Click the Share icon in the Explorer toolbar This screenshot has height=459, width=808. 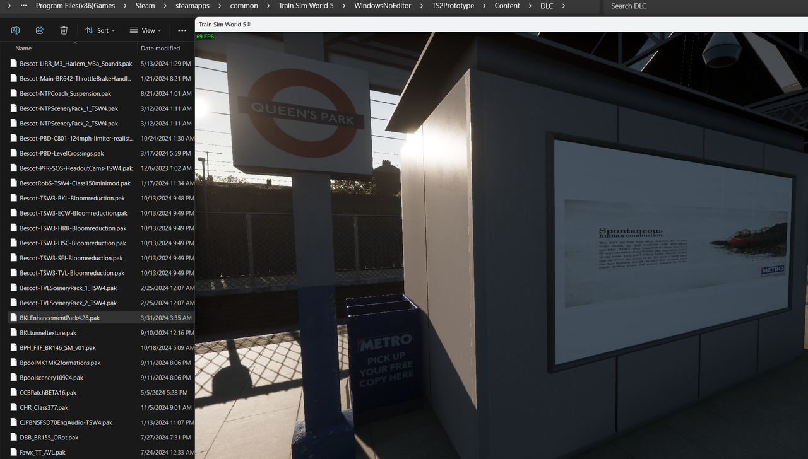pyautogui.click(x=40, y=30)
